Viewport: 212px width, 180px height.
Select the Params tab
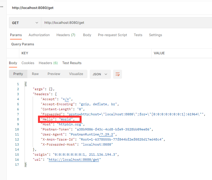pos(16,35)
